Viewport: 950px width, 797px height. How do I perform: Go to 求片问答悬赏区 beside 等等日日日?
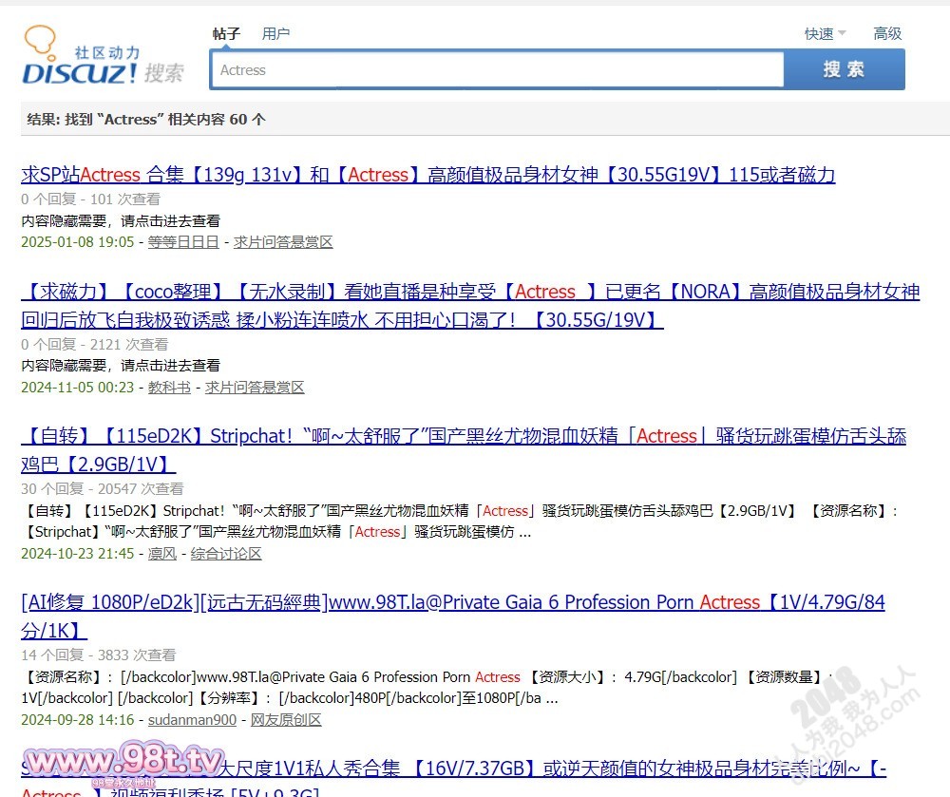pos(283,242)
